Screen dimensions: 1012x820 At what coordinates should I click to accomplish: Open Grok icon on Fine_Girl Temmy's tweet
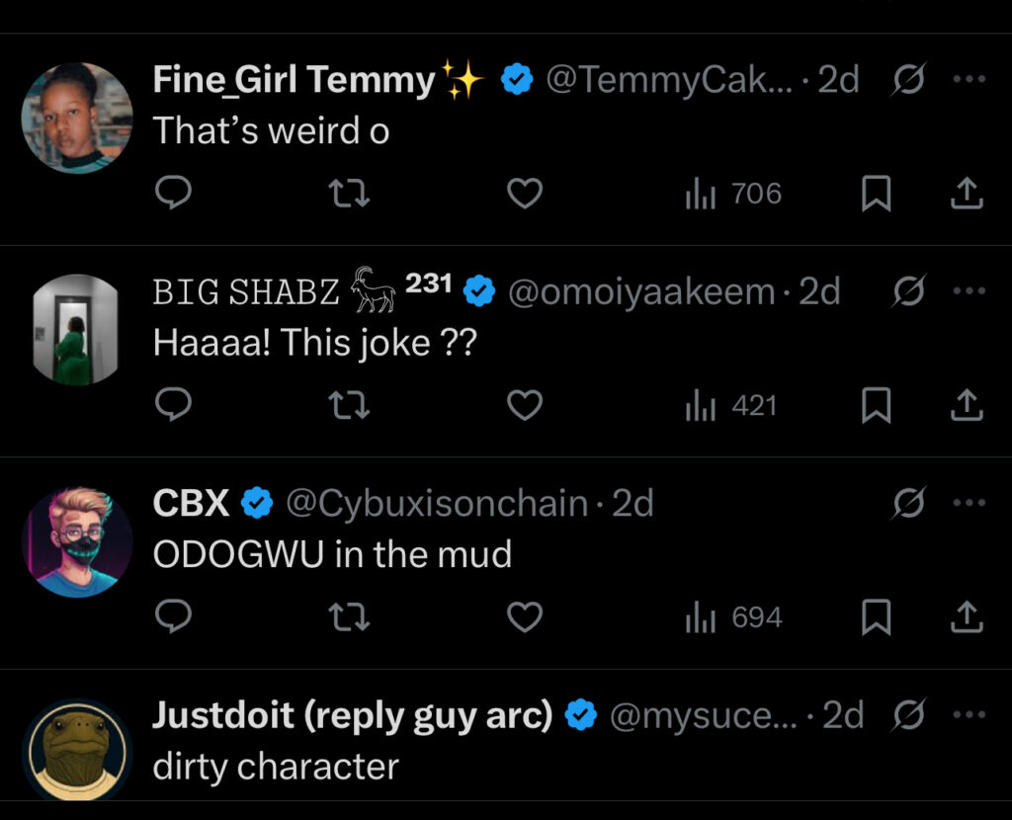click(906, 80)
